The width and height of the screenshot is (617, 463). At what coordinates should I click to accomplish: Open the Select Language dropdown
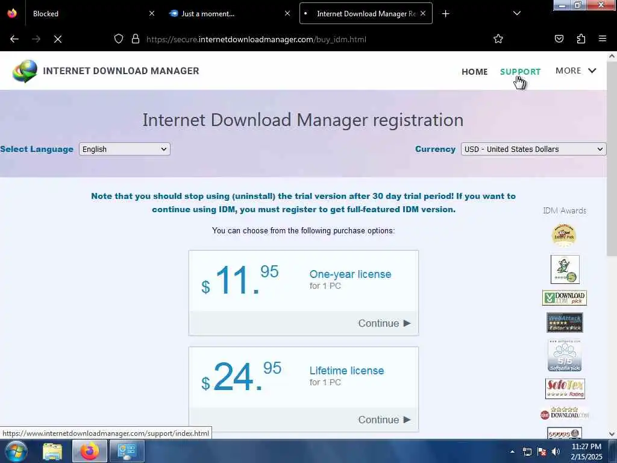pyautogui.click(x=124, y=150)
